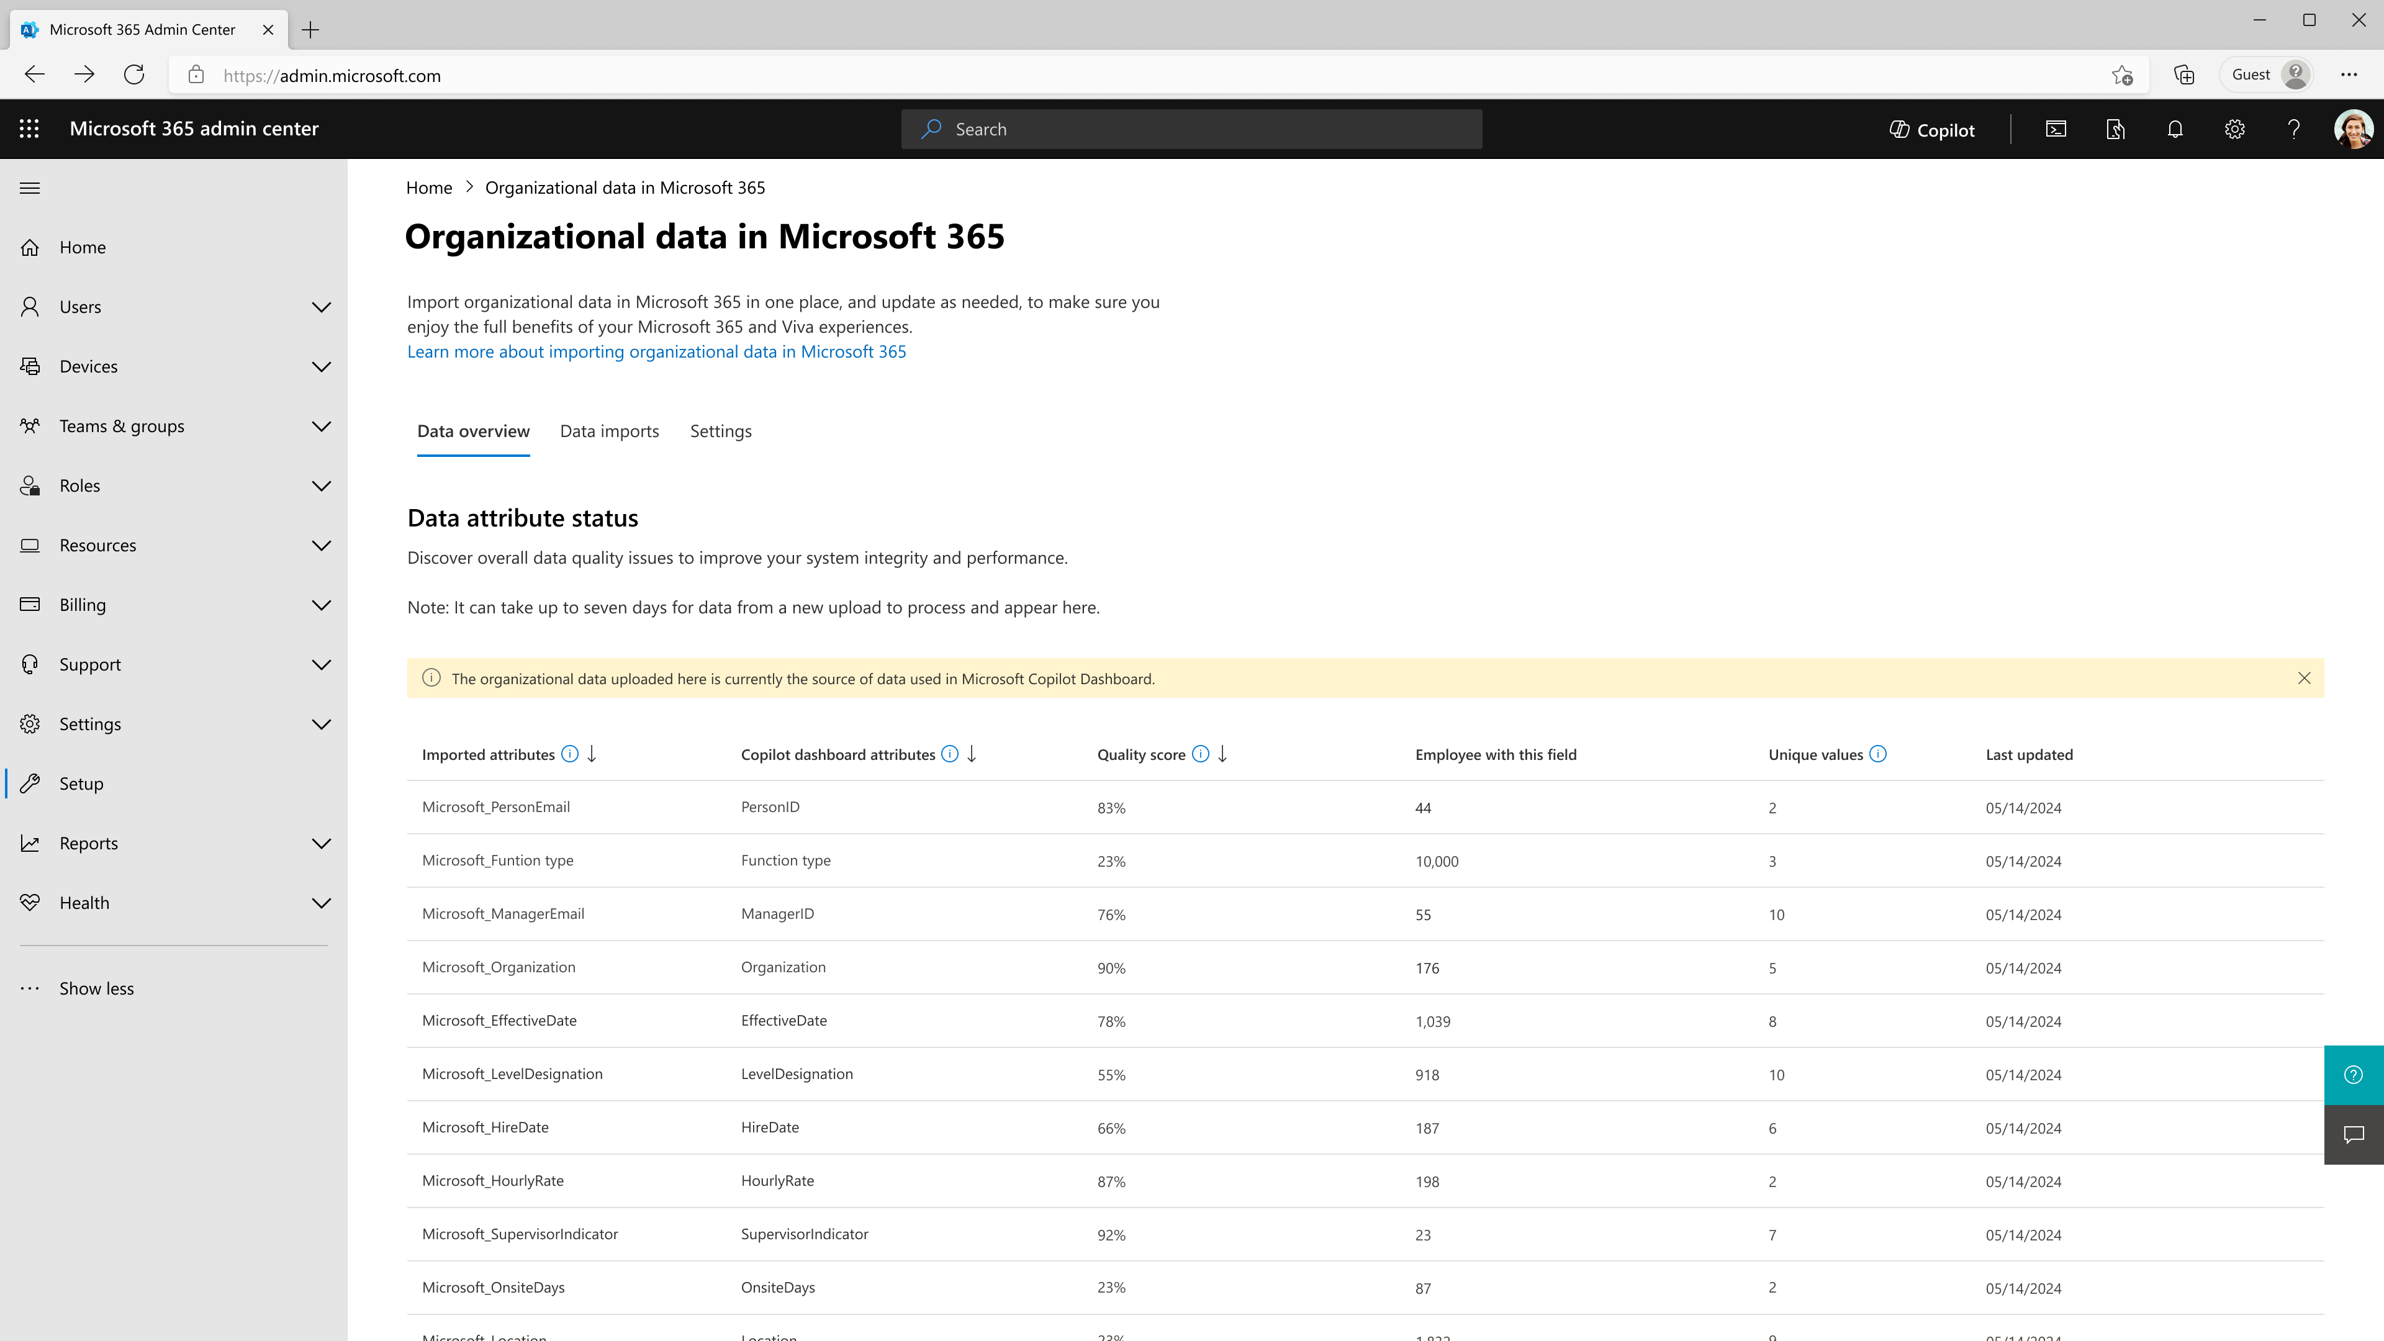Sort by Quality score arrow
2384x1341 pixels.
pyautogui.click(x=1222, y=754)
